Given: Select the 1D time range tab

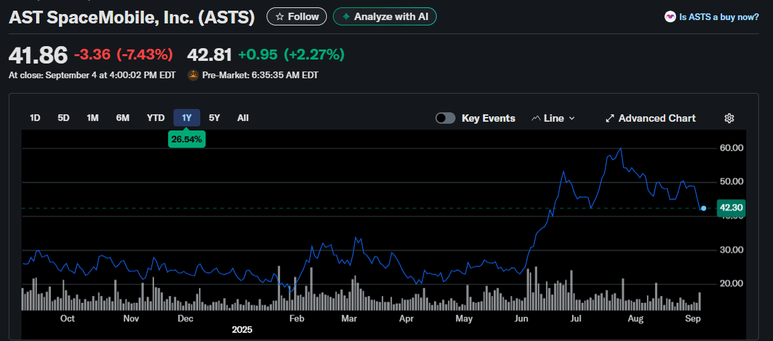Looking at the screenshot, I should pos(35,118).
